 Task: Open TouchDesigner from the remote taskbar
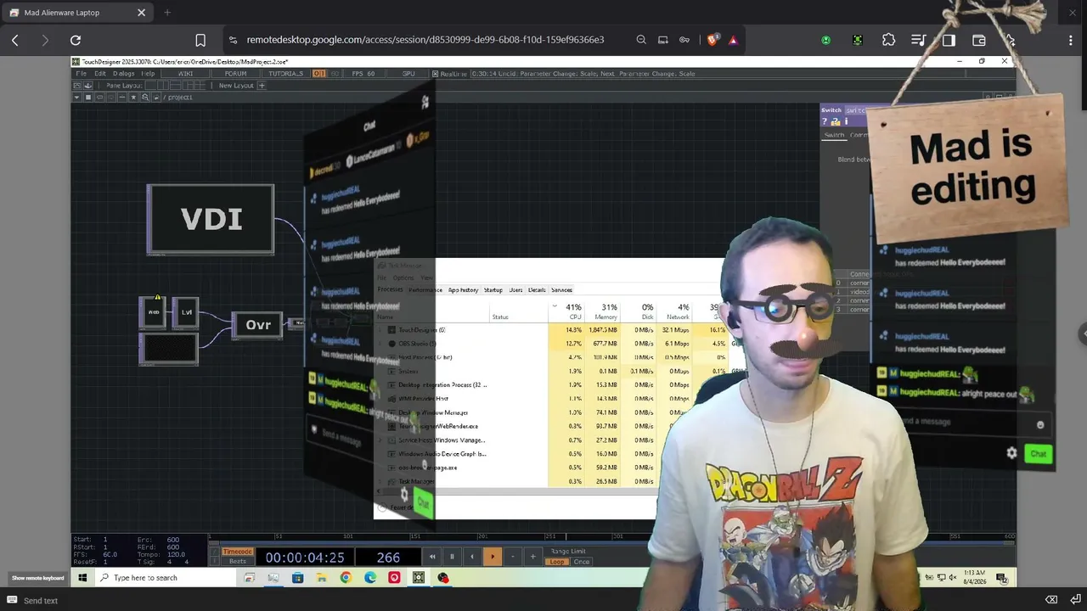pyautogui.click(x=419, y=578)
